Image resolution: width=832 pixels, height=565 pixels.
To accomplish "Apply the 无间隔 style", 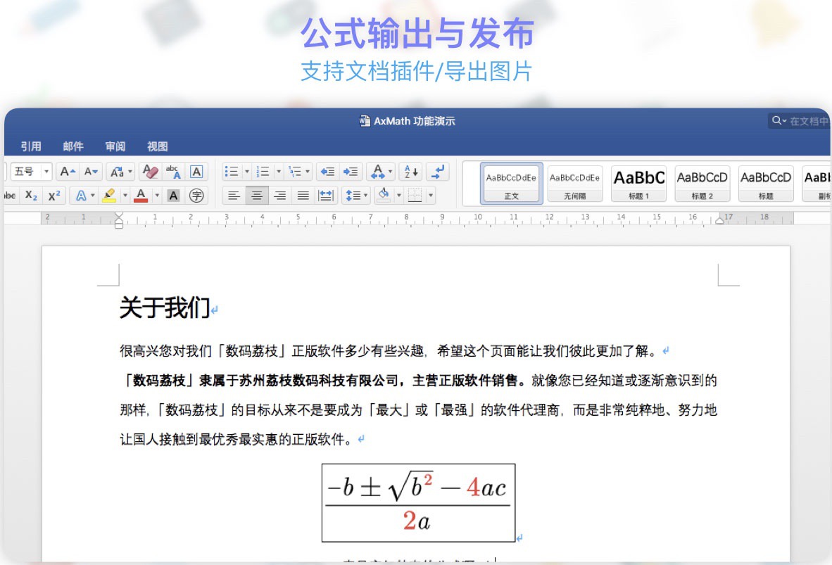I will click(575, 184).
